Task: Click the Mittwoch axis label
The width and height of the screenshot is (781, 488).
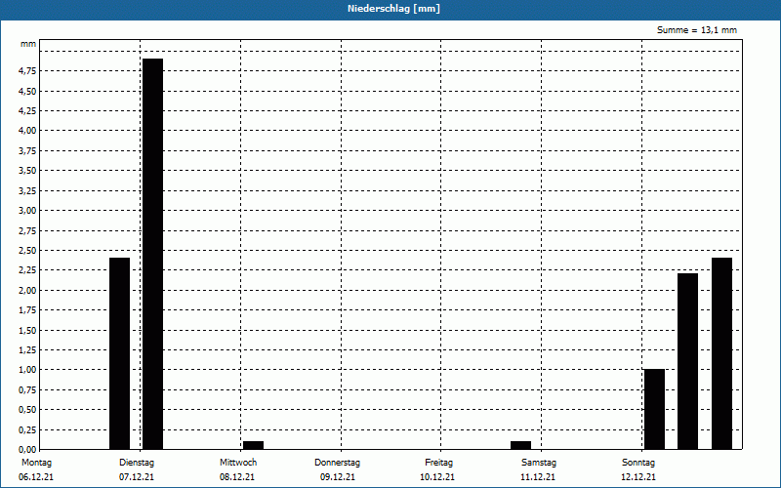Action: click(x=238, y=463)
